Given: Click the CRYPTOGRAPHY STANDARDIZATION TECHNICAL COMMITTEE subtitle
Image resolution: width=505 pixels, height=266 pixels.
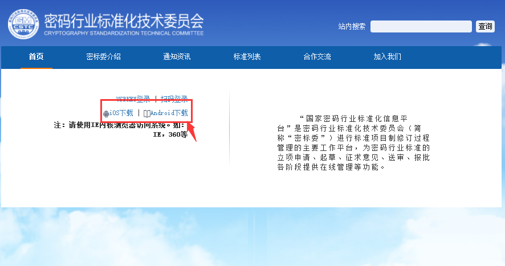Looking at the screenshot, I should tap(124, 33).
